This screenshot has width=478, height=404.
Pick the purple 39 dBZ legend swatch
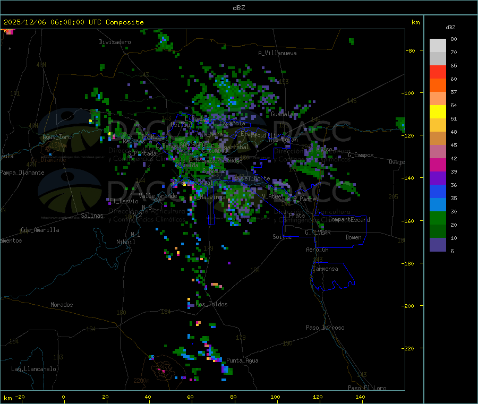click(438, 178)
